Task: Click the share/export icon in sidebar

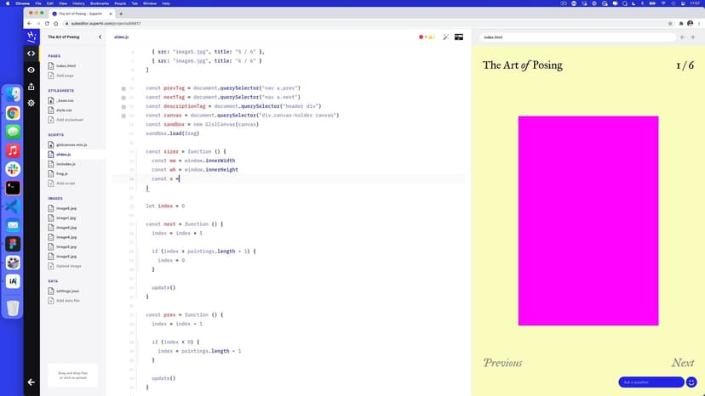Action: pyautogui.click(x=32, y=86)
